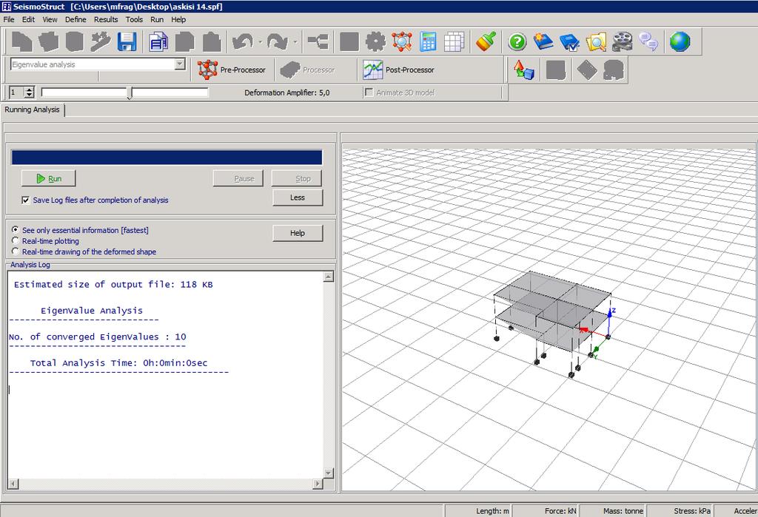
Task: Click the "Length: m" status bar entry
Action: point(492,511)
